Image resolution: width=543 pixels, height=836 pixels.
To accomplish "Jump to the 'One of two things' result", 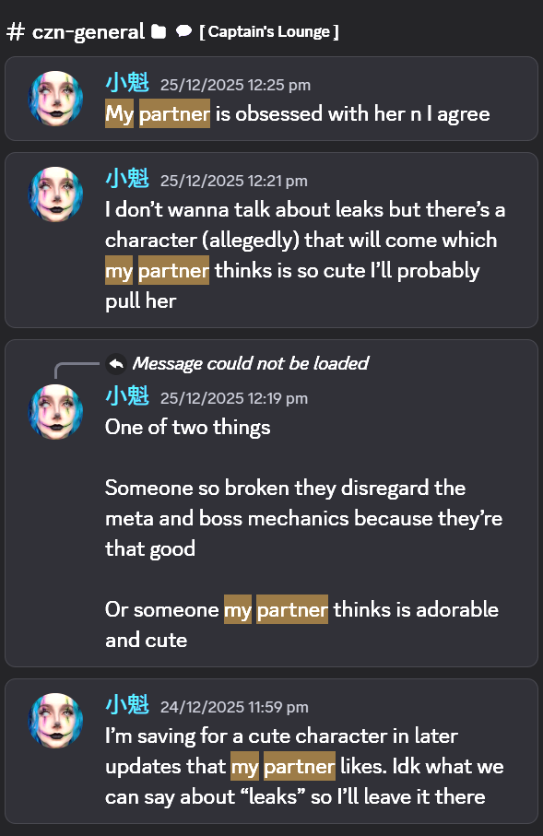I will click(271, 502).
